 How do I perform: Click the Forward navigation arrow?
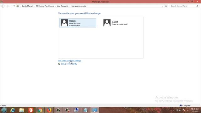coord(7,6)
